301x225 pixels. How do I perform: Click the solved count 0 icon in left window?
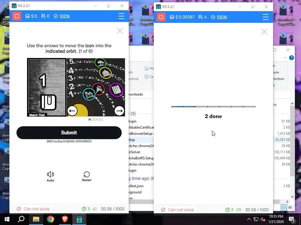tap(43, 16)
